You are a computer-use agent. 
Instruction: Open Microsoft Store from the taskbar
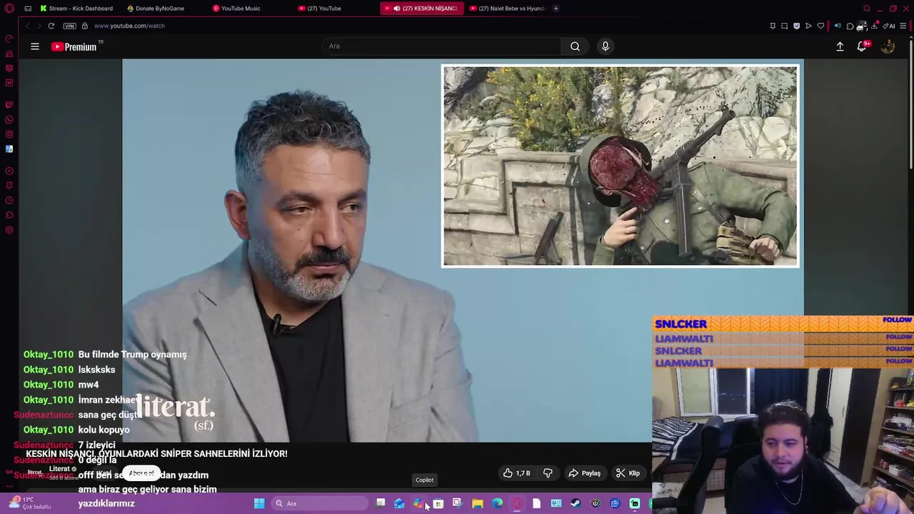(438, 503)
